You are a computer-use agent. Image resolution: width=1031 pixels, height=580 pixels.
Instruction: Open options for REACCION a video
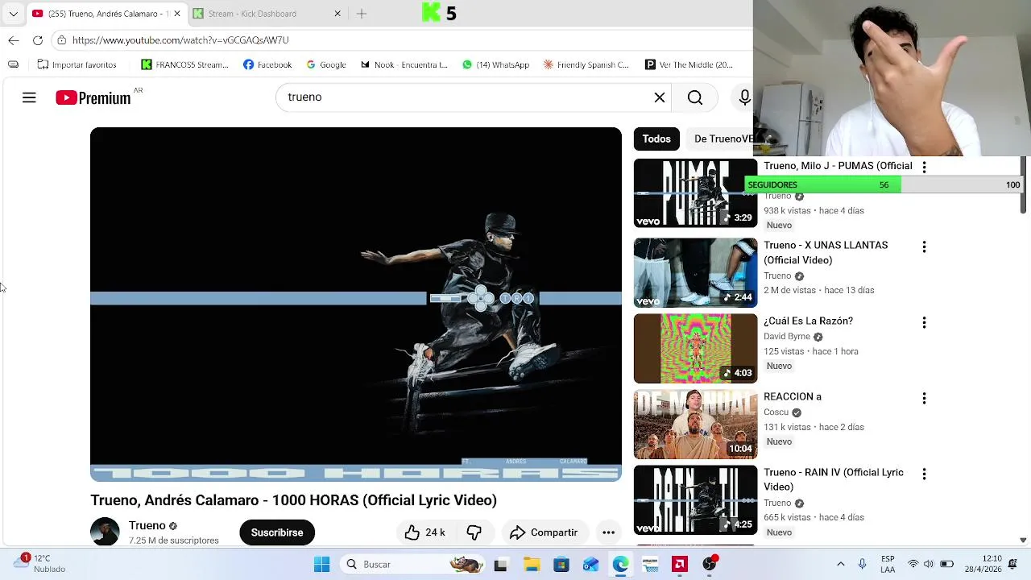(x=924, y=398)
